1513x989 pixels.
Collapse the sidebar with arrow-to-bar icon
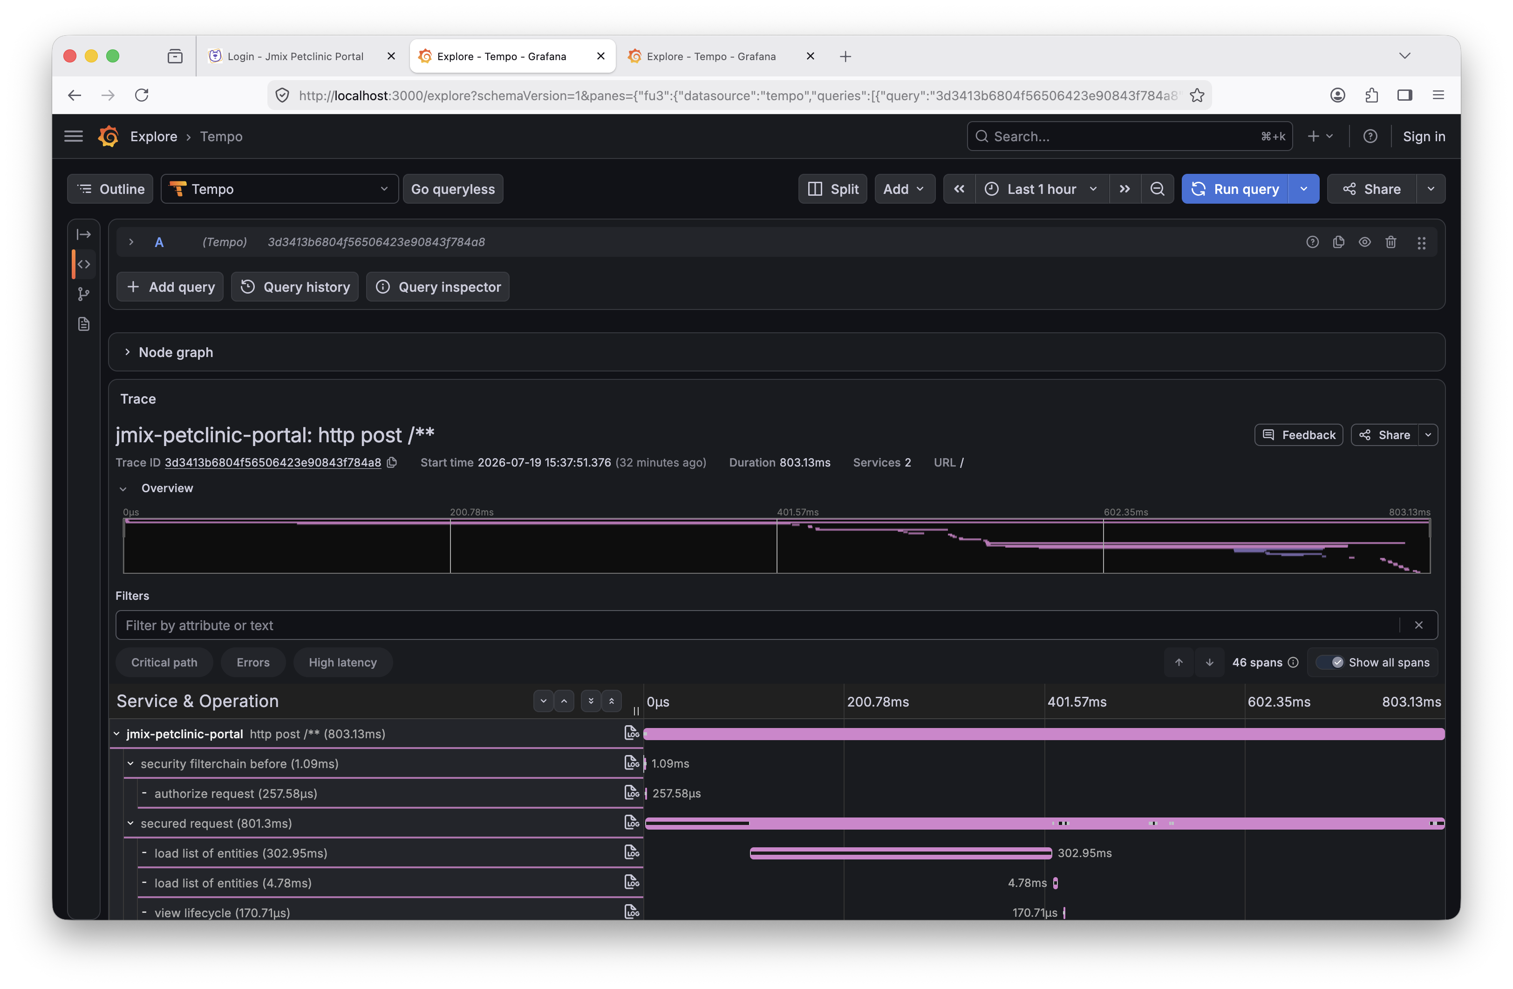pyautogui.click(x=84, y=234)
